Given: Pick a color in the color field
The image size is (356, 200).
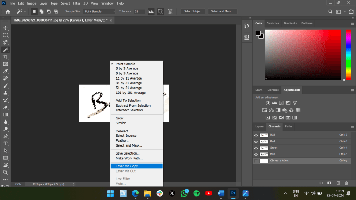Looking at the screenshot, I should (x=303, y=55).
